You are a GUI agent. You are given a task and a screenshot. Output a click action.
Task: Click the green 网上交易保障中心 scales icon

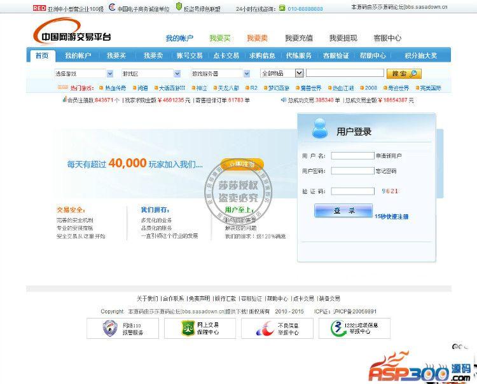[188, 328]
